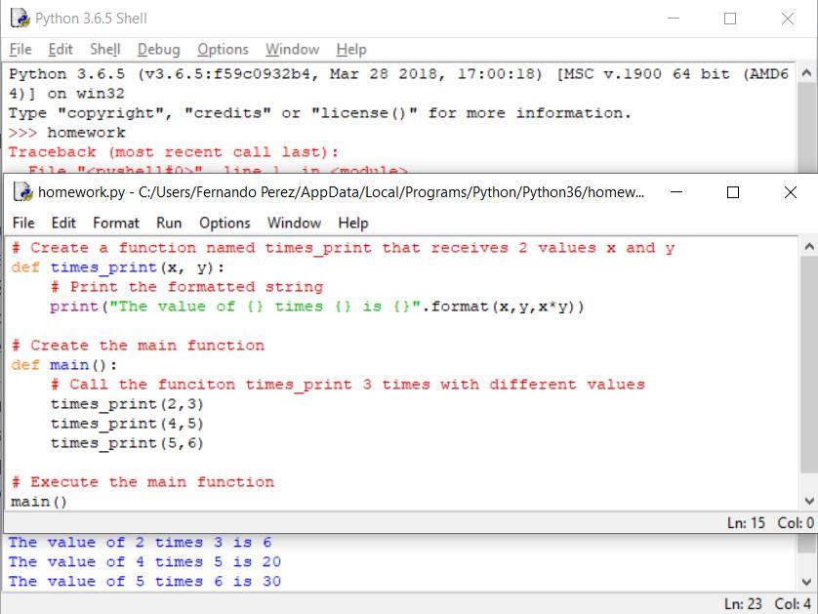Open Window menu in homework.py editor

coord(294,224)
